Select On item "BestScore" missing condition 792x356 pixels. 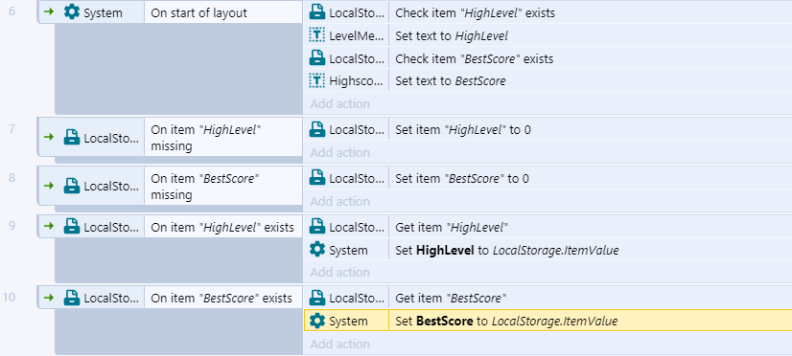(223, 186)
